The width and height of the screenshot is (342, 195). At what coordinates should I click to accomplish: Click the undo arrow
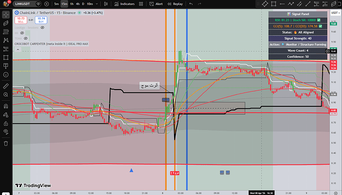[x=191, y=4]
